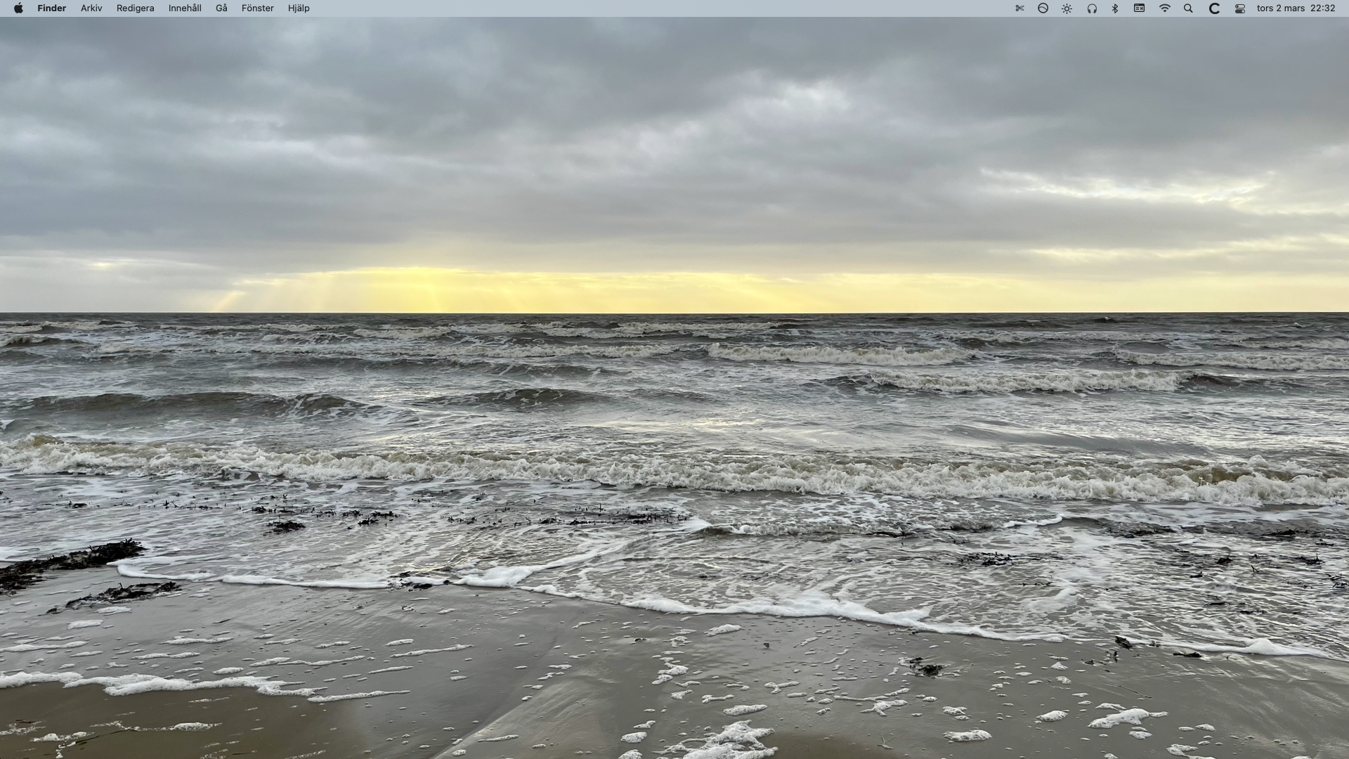Open Control Center toggles icon
The width and height of the screenshot is (1349, 759).
(x=1239, y=8)
